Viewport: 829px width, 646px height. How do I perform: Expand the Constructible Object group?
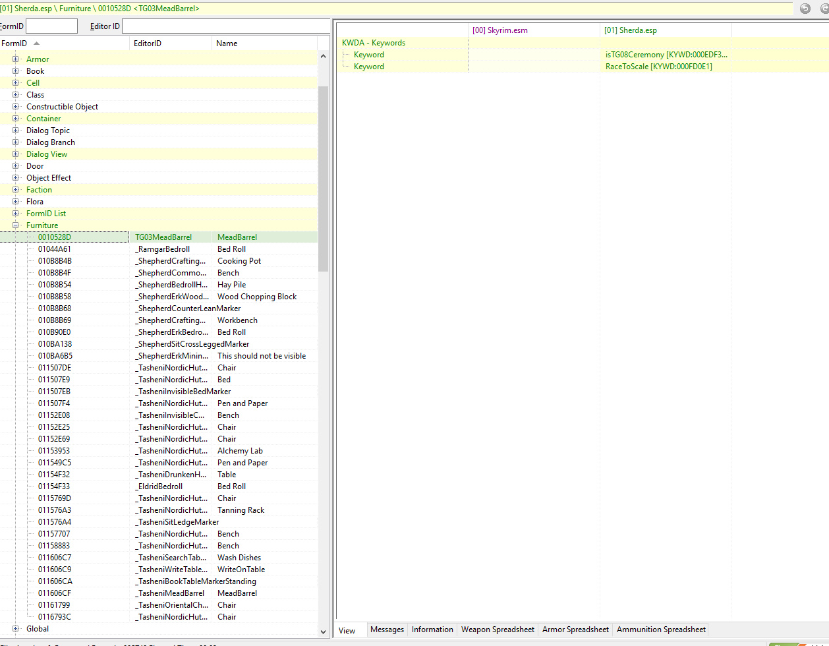click(16, 107)
